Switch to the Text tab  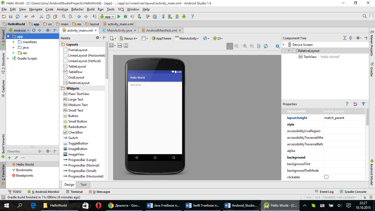pyautogui.click(x=83, y=185)
